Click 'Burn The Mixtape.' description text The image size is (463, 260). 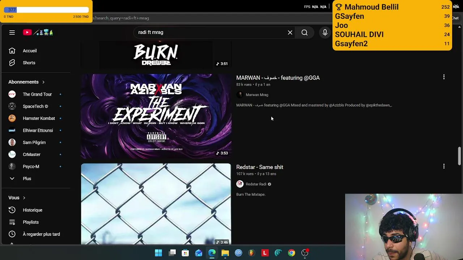click(x=251, y=195)
